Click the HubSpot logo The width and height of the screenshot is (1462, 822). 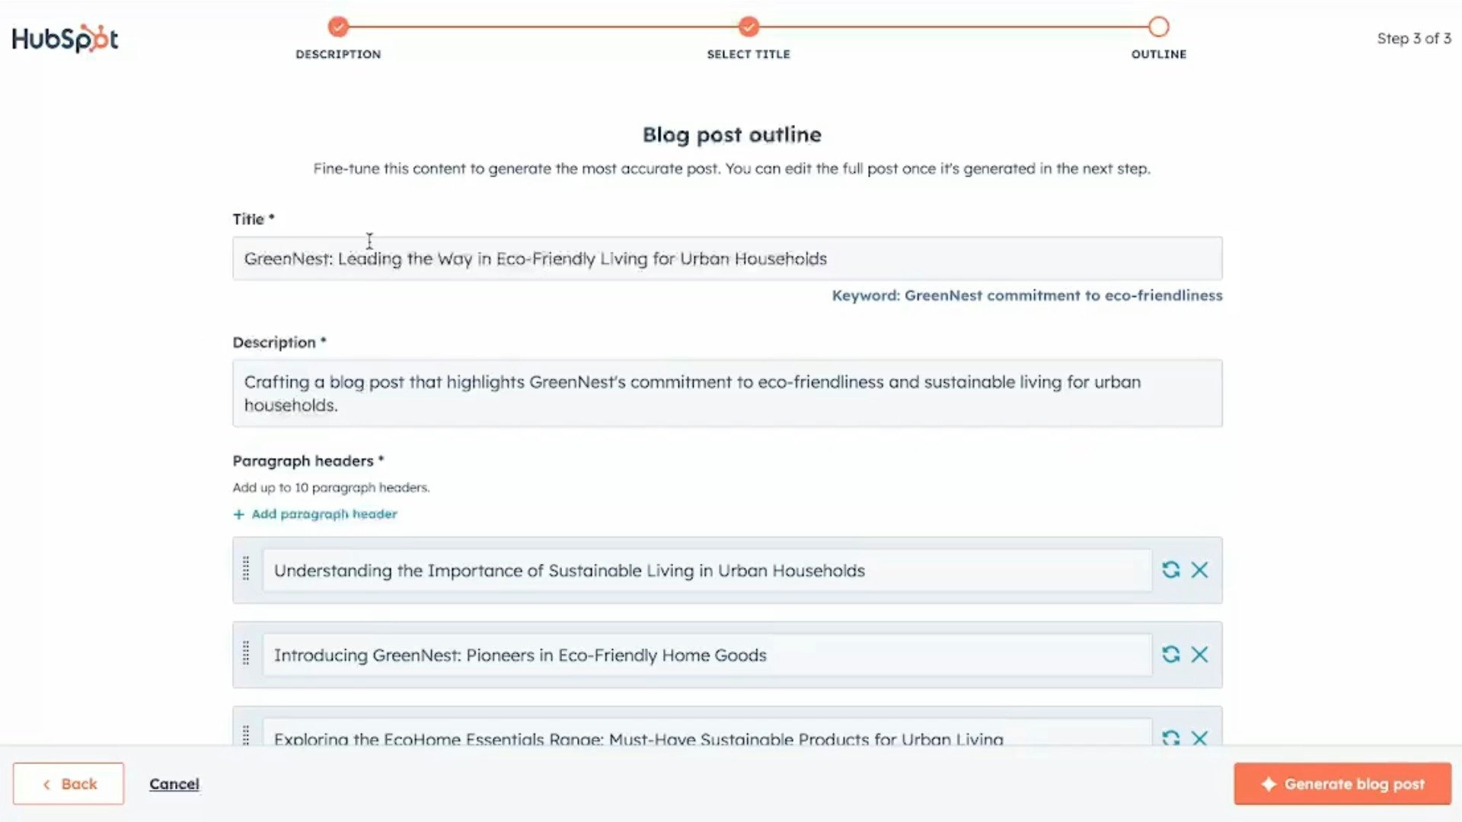[x=65, y=38]
